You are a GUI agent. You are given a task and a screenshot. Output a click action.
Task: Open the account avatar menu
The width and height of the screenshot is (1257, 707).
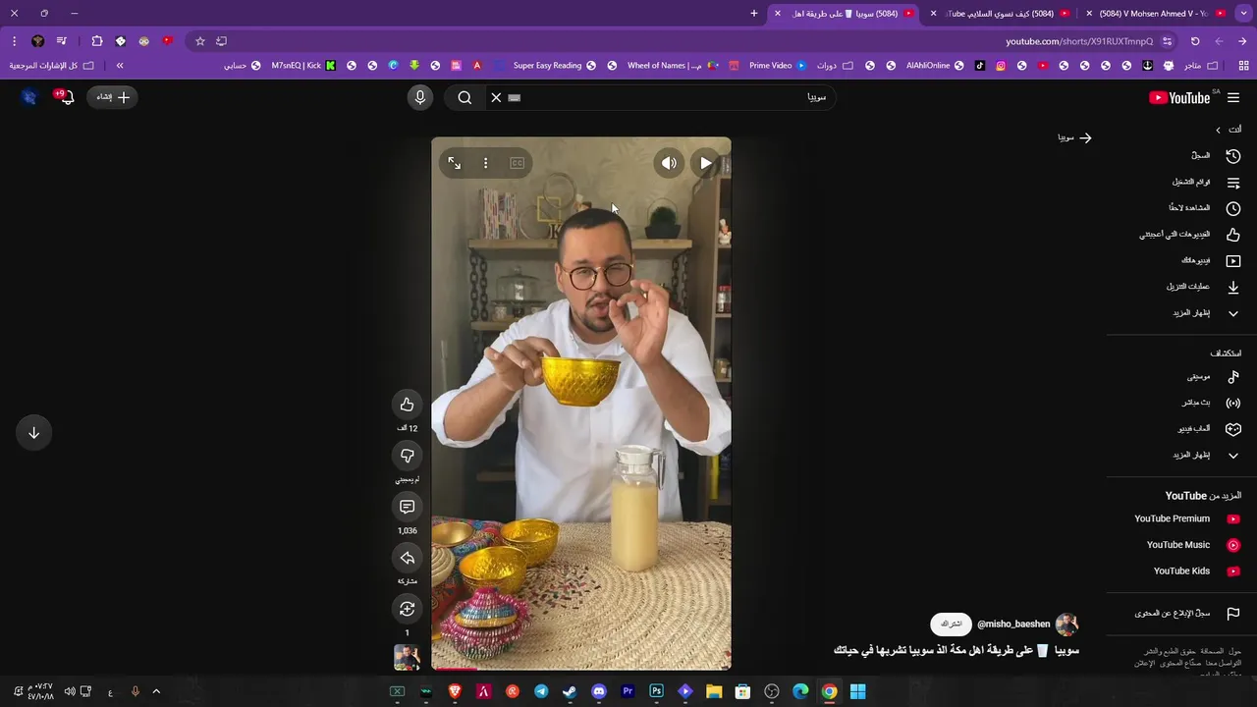click(x=29, y=97)
